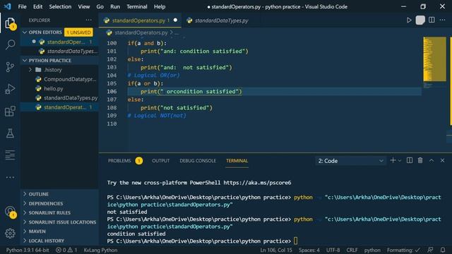Split the editor right
The image size is (452, 254).
point(432,20)
